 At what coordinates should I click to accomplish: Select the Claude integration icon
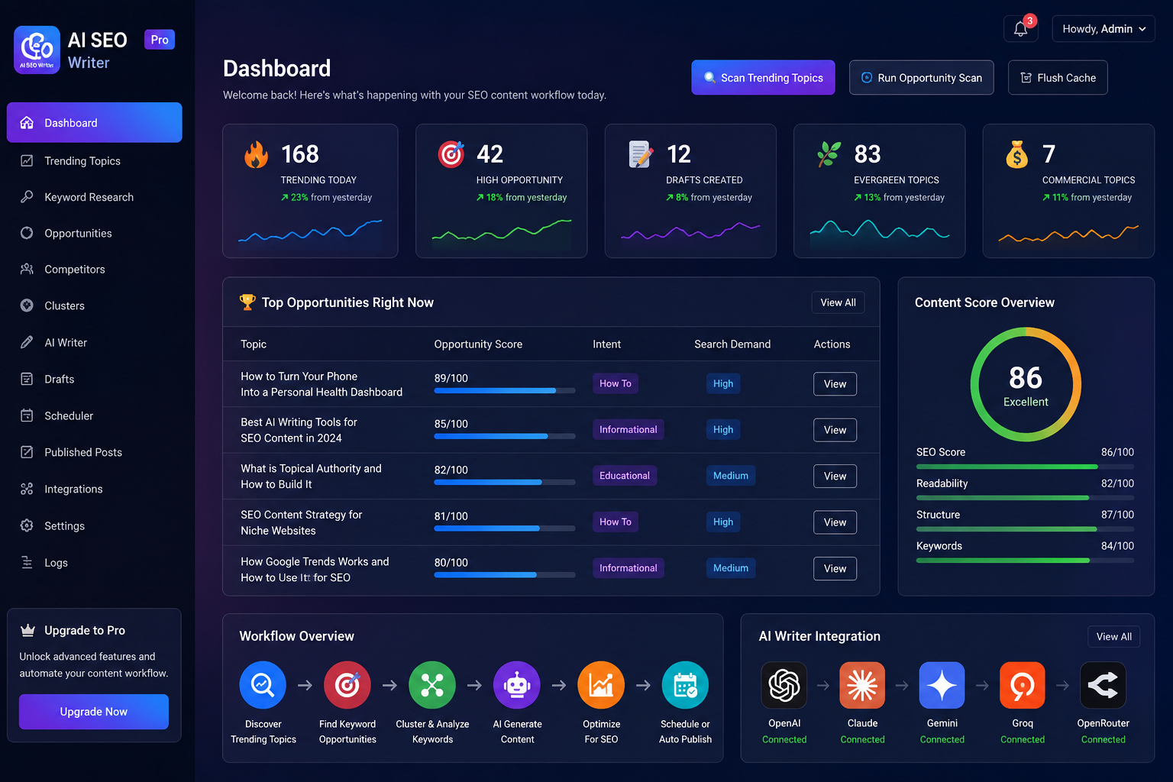pyautogui.click(x=862, y=685)
